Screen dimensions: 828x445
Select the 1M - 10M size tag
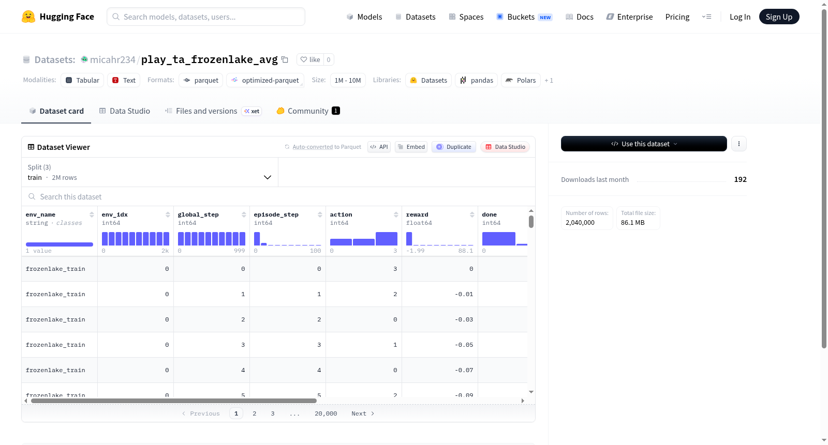pos(348,80)
